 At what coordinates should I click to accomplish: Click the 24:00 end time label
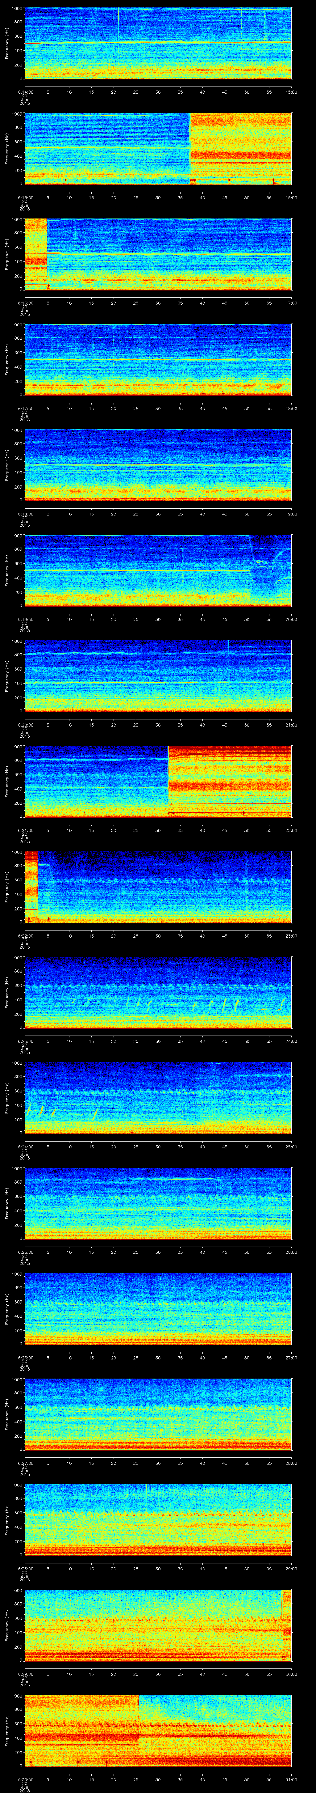coord(292,1041)
